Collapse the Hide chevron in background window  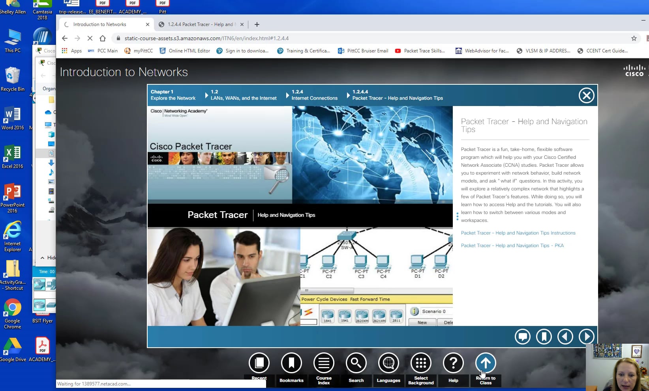pos(43,258)
